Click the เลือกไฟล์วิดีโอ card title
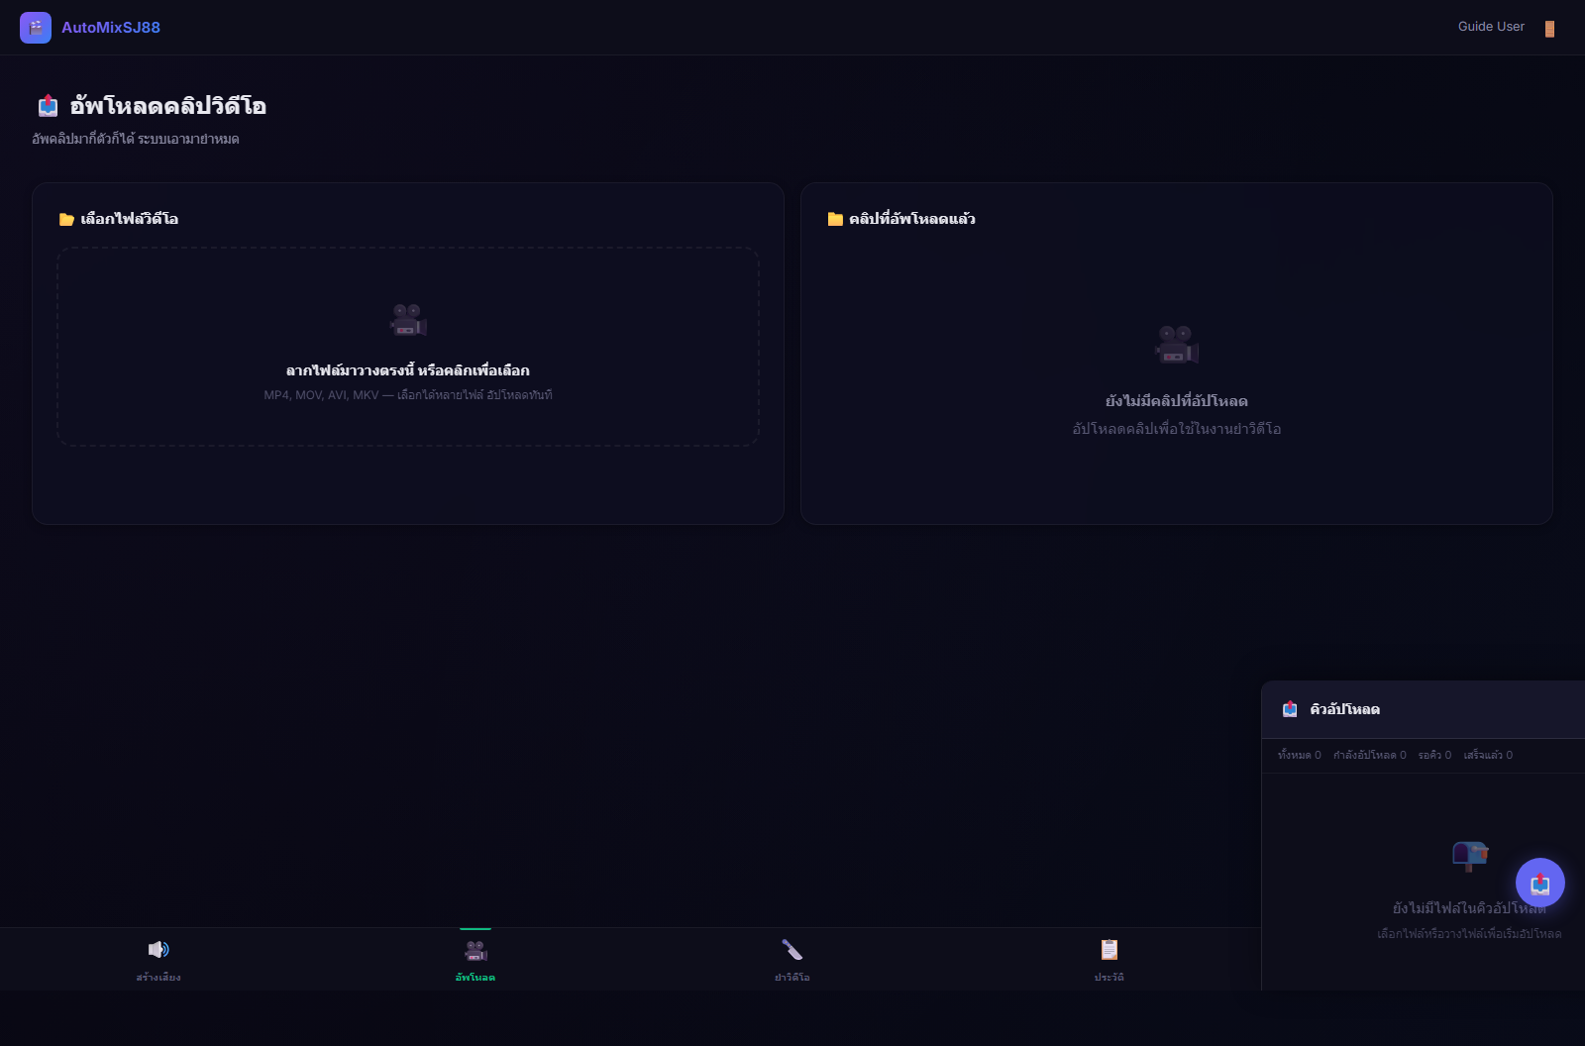Screen dimensions: 1585x1046 tap(130, 219)
